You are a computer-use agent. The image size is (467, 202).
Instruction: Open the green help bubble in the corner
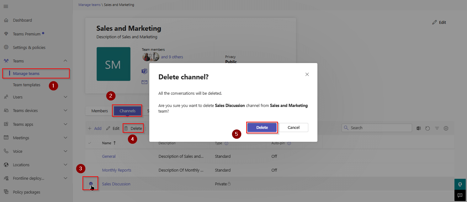point(460,184)
